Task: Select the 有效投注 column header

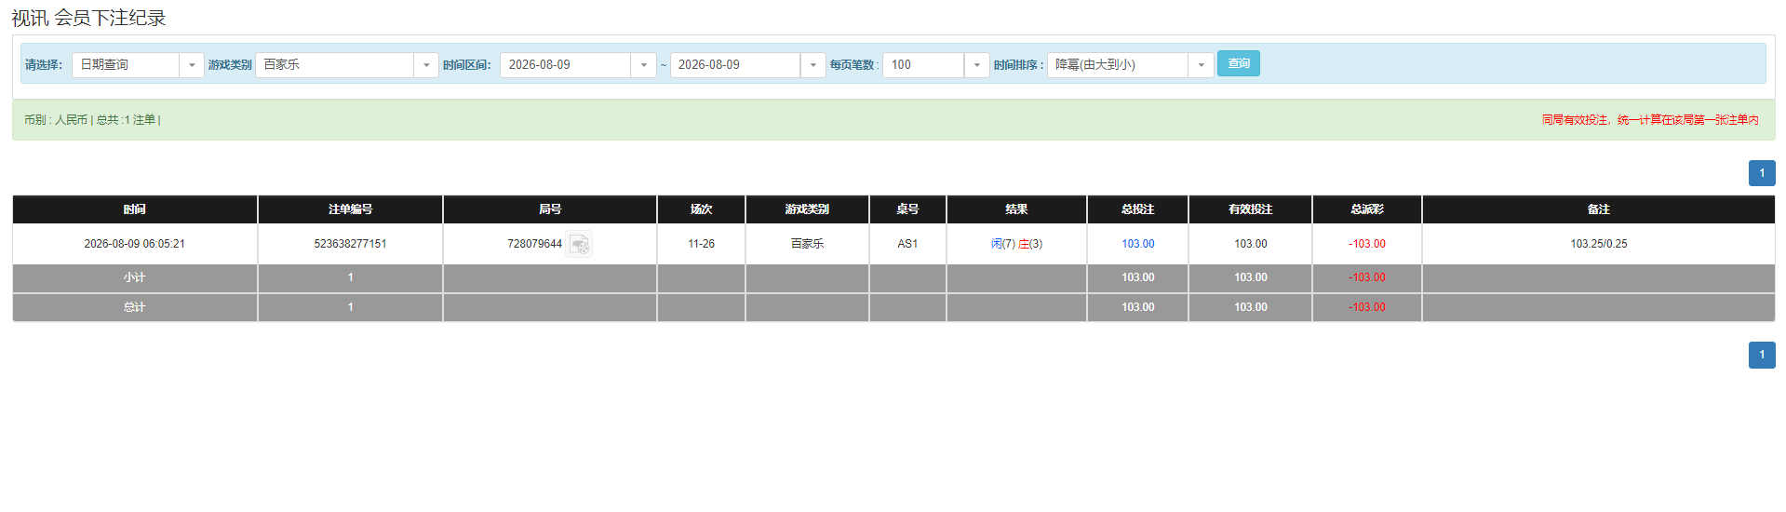Action: [x=1250, y=209]
